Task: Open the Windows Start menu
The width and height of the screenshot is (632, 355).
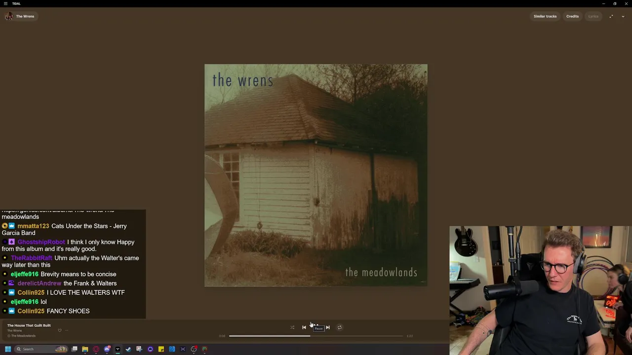Action: pyautogui.click(x=8, y=349)
